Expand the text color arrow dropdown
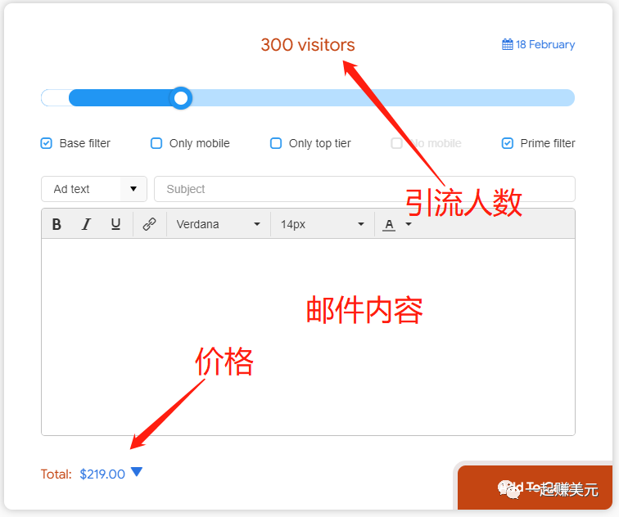This screenshot has height=517, width=619. [409, 224]
